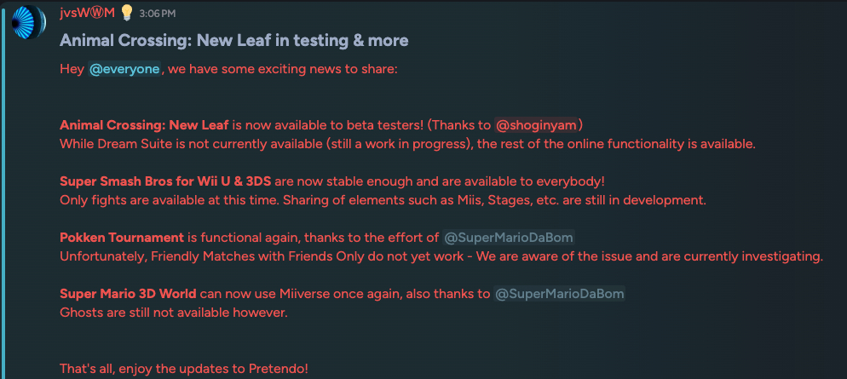
Task: Click @SuperMarioDaBom in the Super Mario 3D World line
Action: (x=559, y=294)
